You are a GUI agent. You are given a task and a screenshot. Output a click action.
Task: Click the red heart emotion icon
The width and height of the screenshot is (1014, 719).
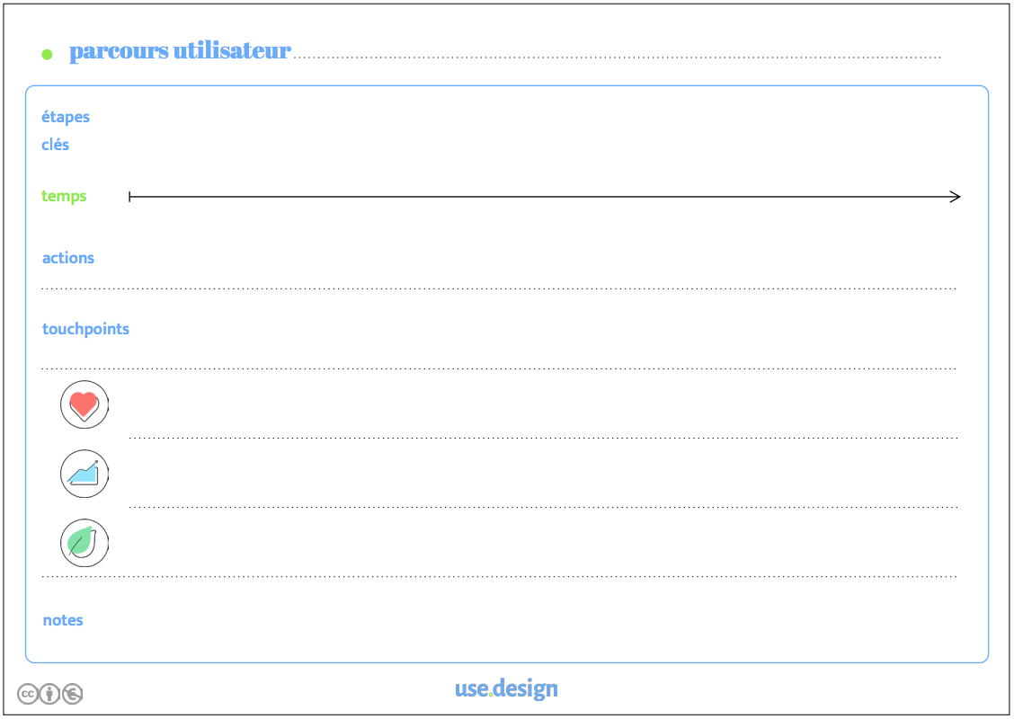click(84, 404)
